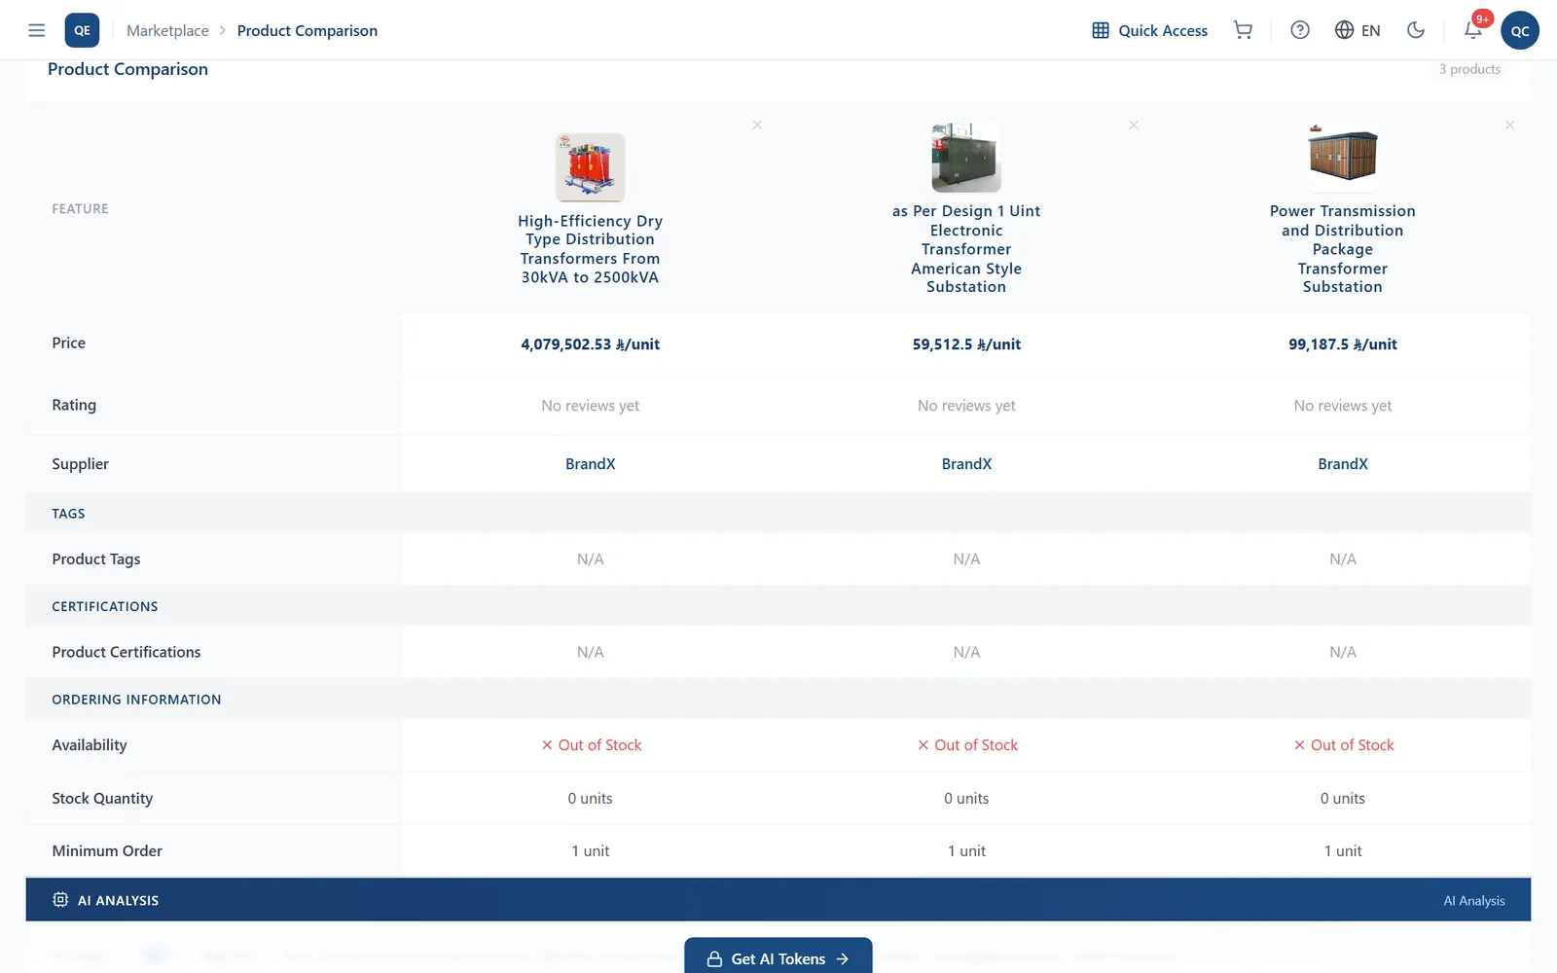This screenshot has width=1557, height=973.
Task: Go to Marketplace breadcrumb
Action: [167, 30]
